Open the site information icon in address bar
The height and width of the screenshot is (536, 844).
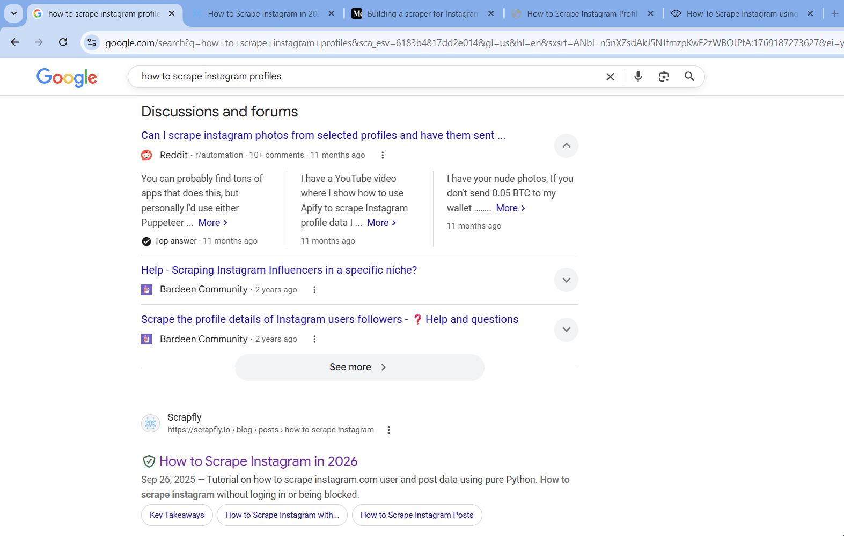pos(92,42)
